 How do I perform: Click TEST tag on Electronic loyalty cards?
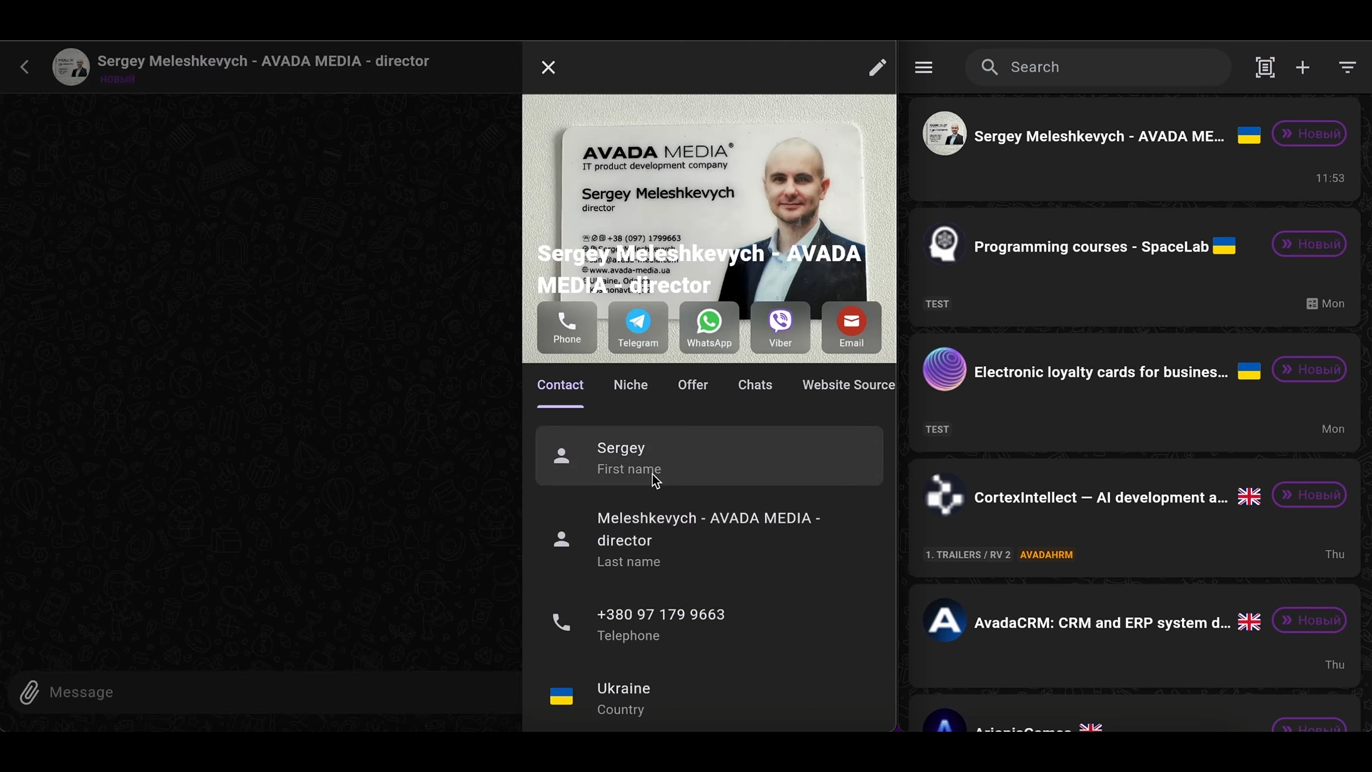pos(937,430)
